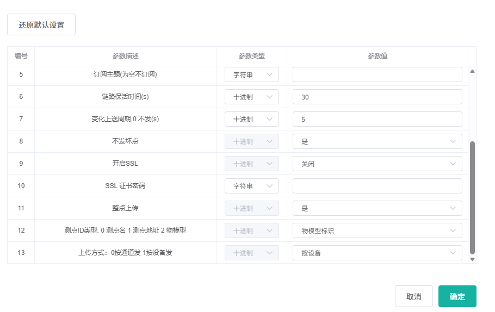Open parameter type dropdown for 变化上送周期 row

(x=251, y=119)
